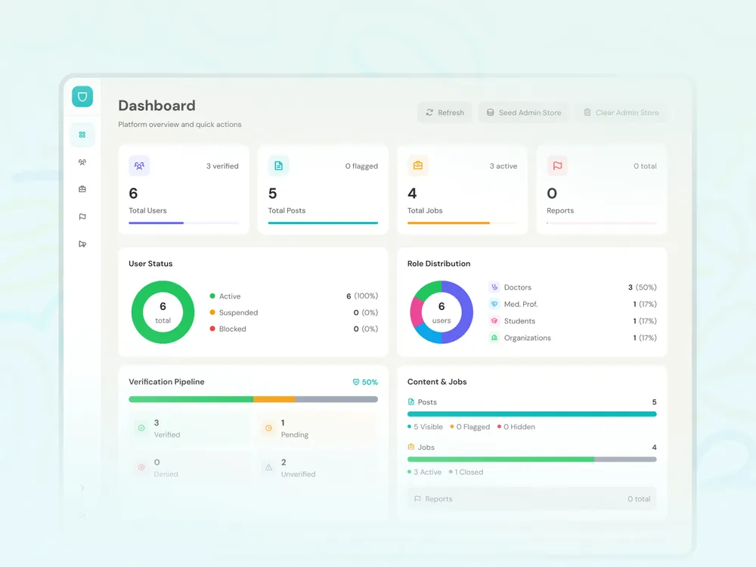This screenshot has height=567, width=756.
Task: Click the Suspended status orange dot
Action: (212, 312)
